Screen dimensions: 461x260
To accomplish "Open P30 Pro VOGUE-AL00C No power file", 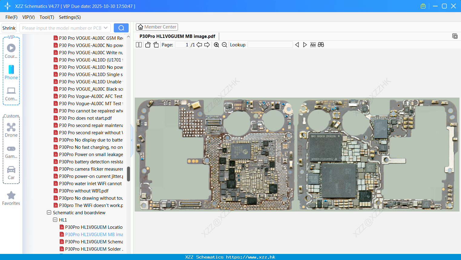I will [88, 45].
